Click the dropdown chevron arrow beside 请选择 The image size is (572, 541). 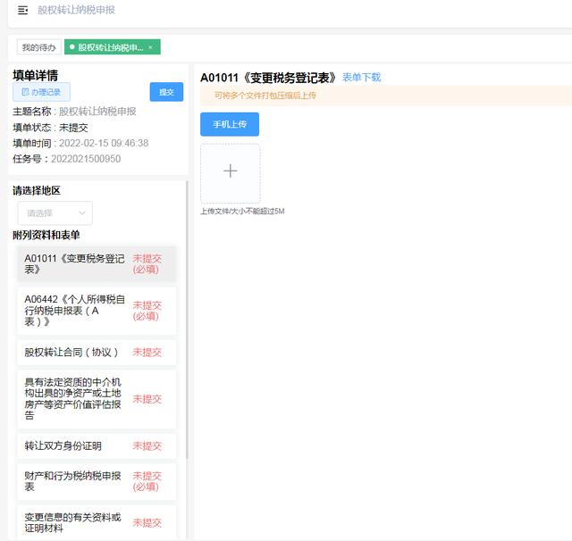coord(82,213)
